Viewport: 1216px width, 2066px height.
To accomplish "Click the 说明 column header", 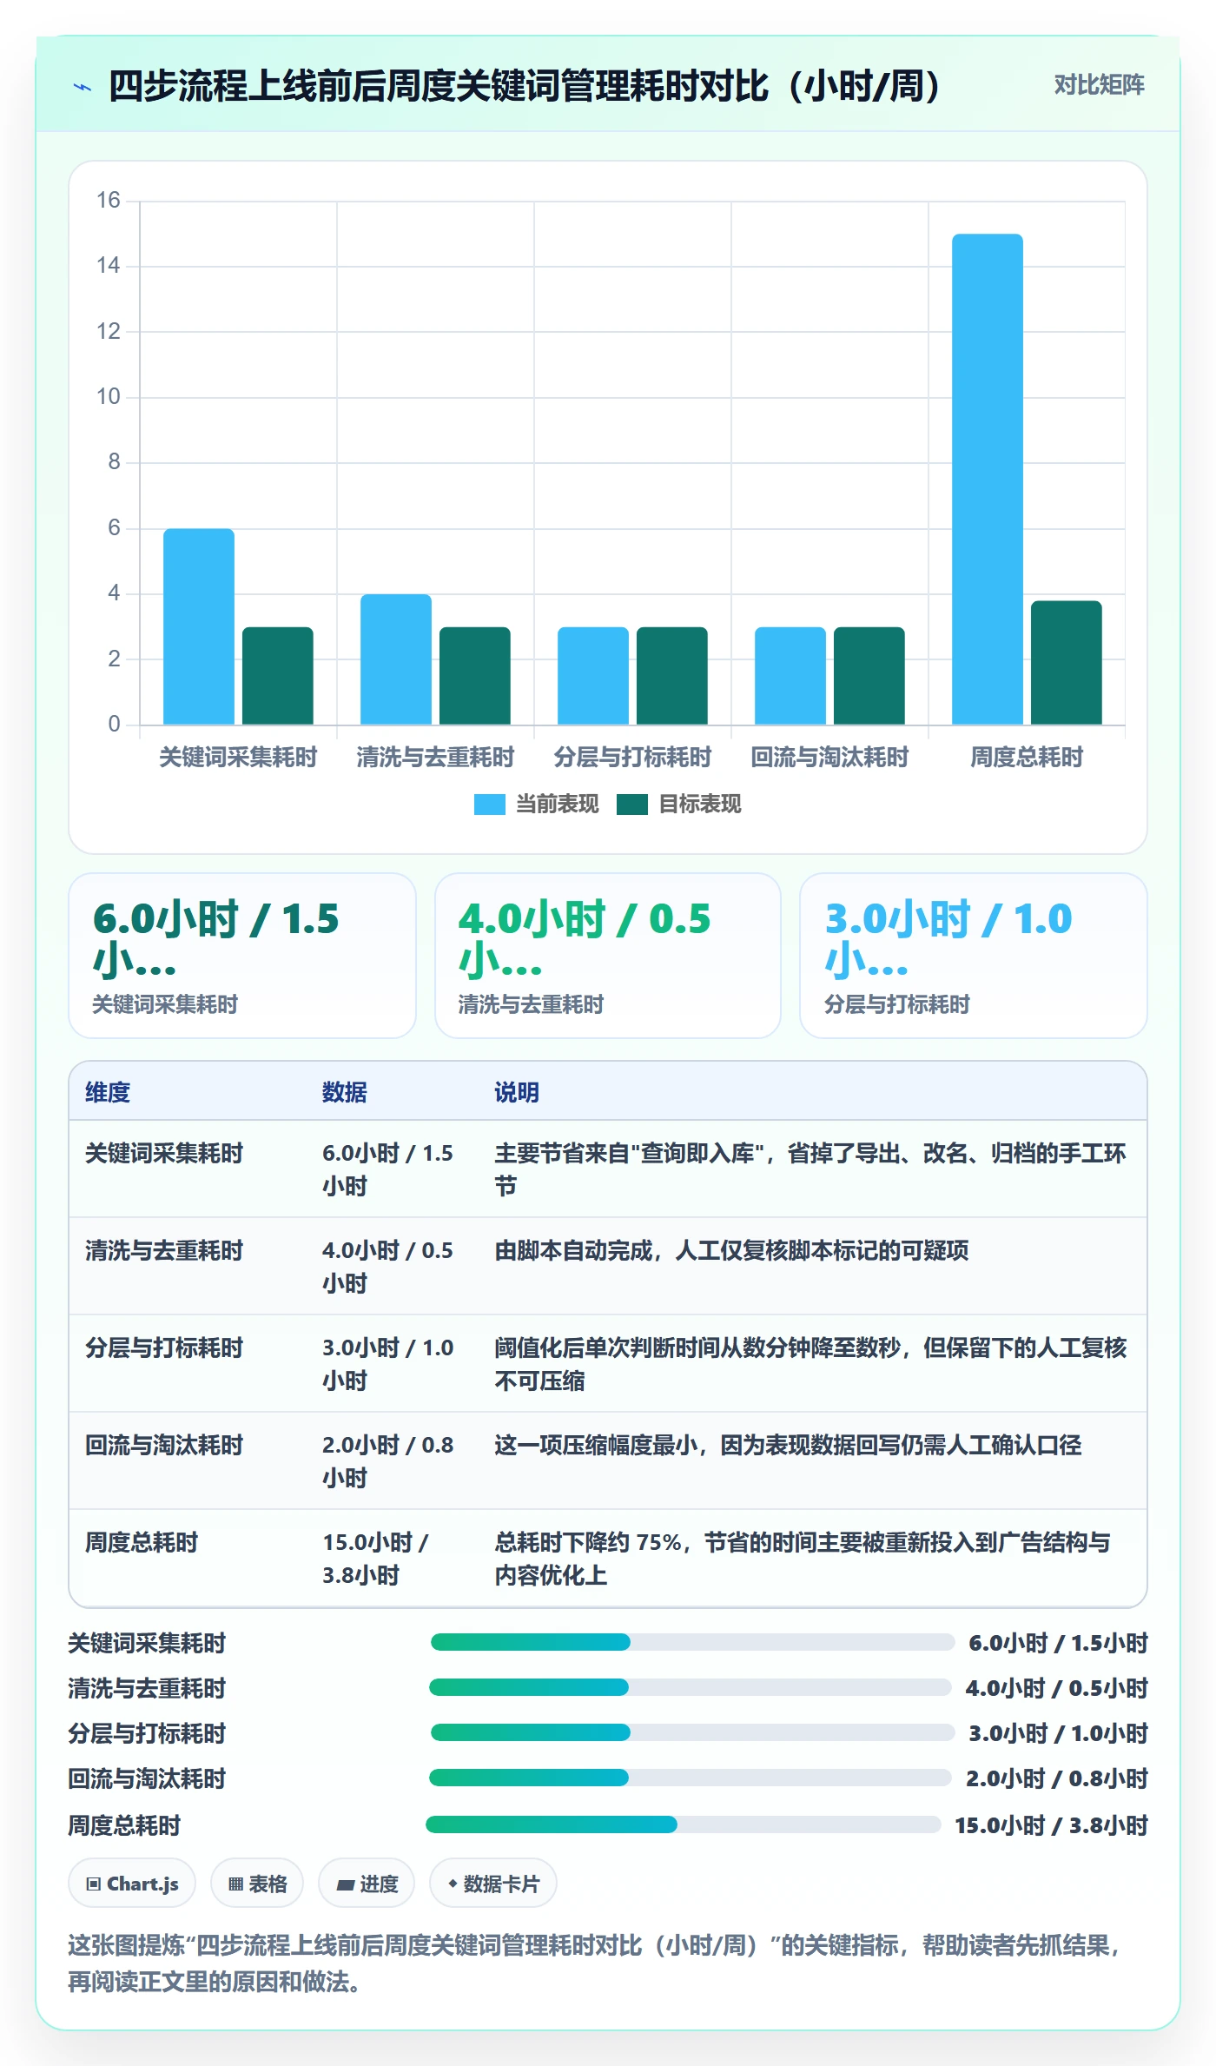I will click(x=517, y=1092).
